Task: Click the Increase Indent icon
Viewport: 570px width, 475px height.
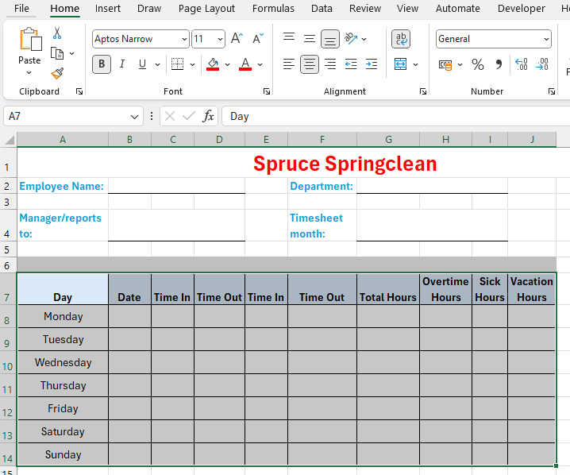Action: [x=371, y=64]
